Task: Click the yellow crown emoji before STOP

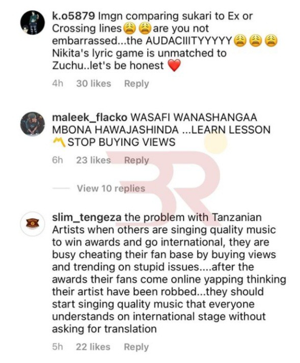Action: point(59,142)
